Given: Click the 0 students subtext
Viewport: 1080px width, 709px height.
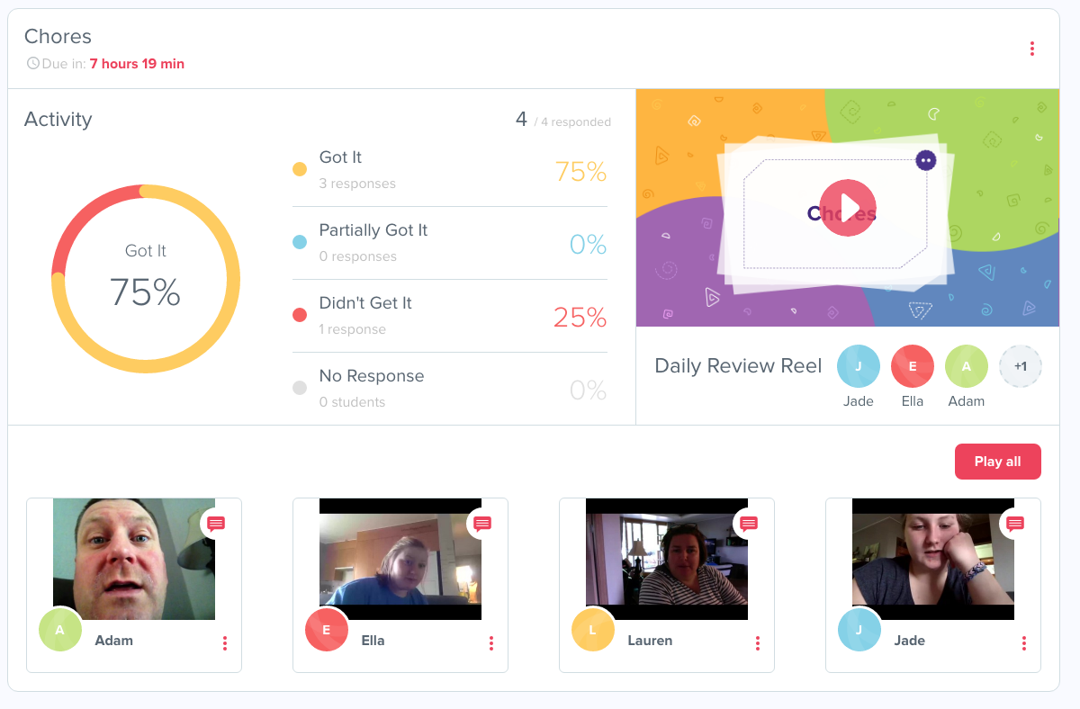Looking at the screenshot, I should coord(352,402).
